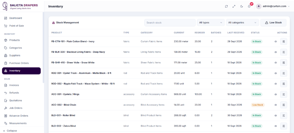Open the All categories dropdown
The width and height of the screenshot is (294, 133).
point(242,23)
